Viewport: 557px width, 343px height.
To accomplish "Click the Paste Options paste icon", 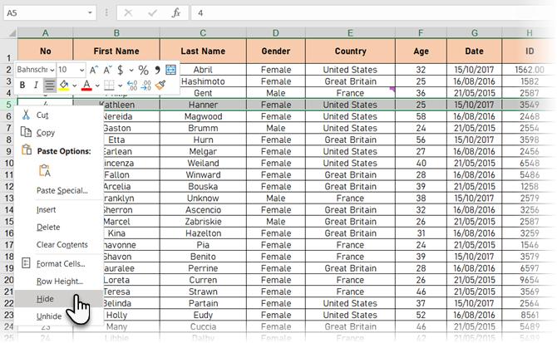I will (45, 170).
